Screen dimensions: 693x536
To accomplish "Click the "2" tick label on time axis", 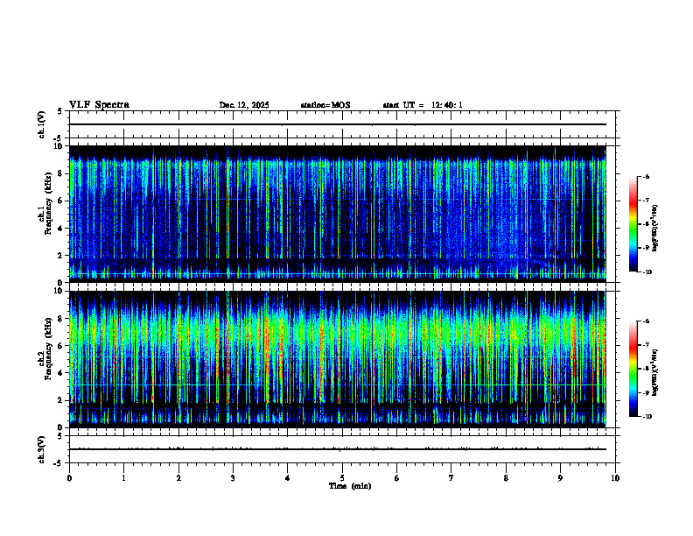I will (178, 478).
